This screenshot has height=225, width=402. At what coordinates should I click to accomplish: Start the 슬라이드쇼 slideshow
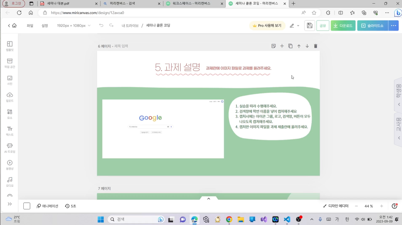pos(373,26)
